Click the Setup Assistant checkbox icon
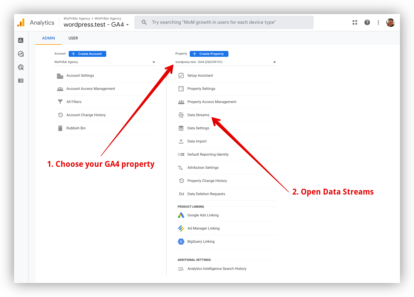414x297 pixels. [181, 76]
